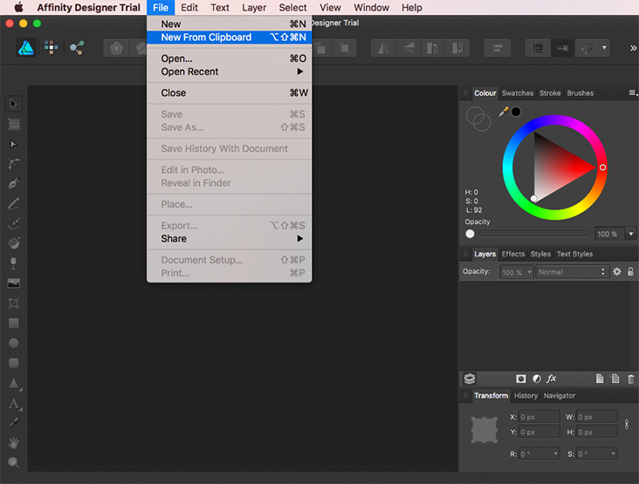Select the View hand tool
Screen dimensions: 639x484
tap(14, 442)
